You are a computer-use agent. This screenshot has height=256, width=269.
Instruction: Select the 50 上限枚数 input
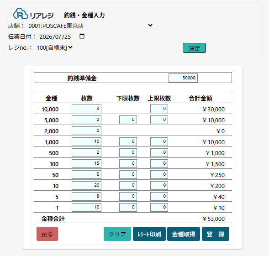(159, 175)
